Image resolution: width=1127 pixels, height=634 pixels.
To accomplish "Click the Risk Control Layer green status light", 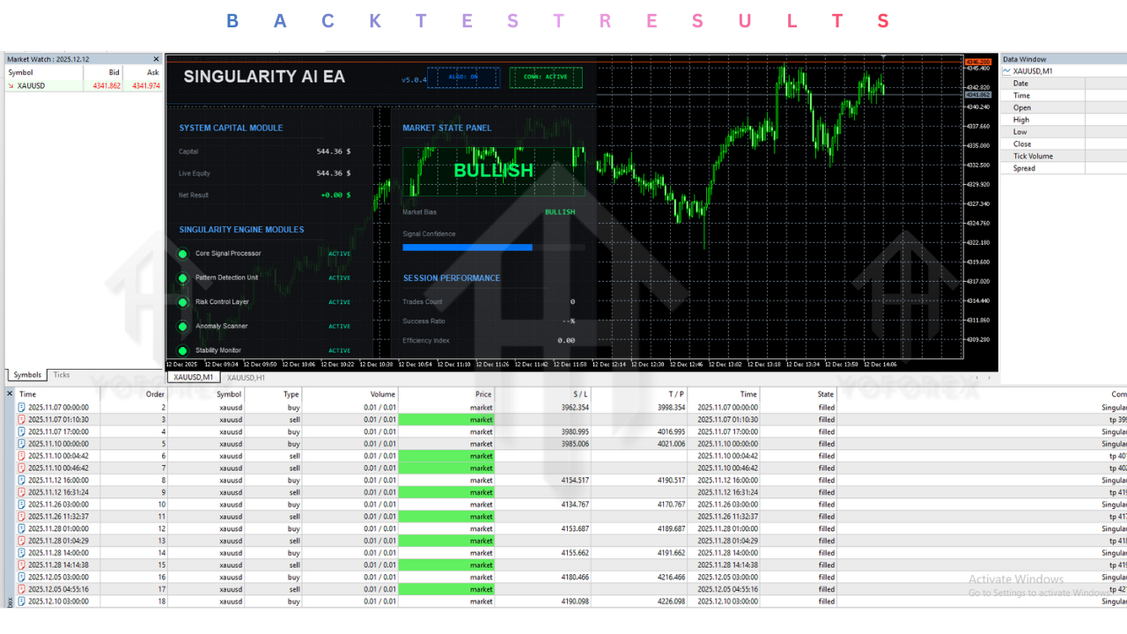I will click(x=182, y=302).
